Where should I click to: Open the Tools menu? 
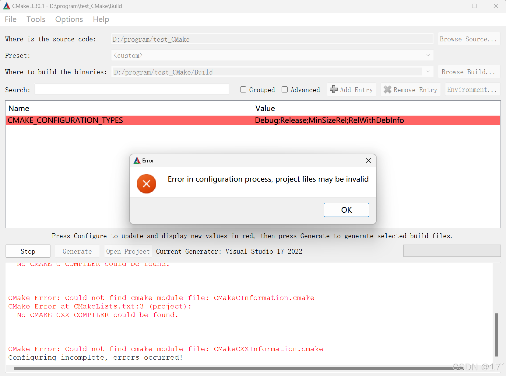click(x=36, y=19)
